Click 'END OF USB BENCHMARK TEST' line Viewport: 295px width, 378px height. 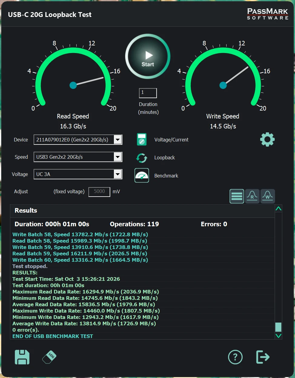(53, 336)
